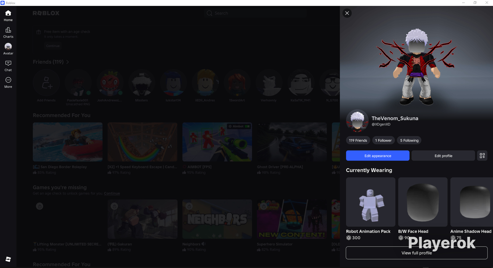Open San Diego Border Roleplay game thumbnail
The height and width of the screenshot is (268, 493).
click(x=68, y=142)
